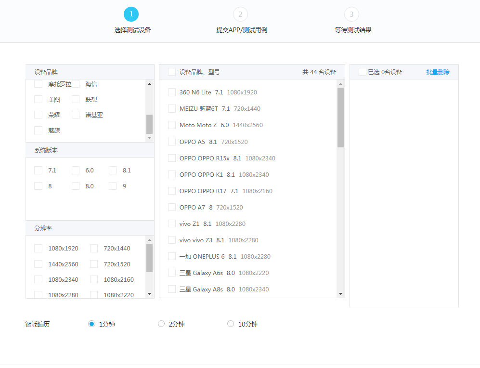Click step 3 circle icon
Viewport: 480px width, 368px height.
pos(351,14)
